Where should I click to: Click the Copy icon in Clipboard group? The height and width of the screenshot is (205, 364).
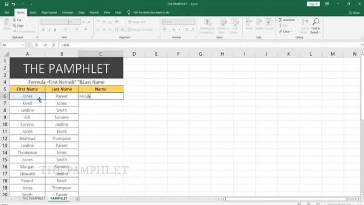tap(14, 26)
